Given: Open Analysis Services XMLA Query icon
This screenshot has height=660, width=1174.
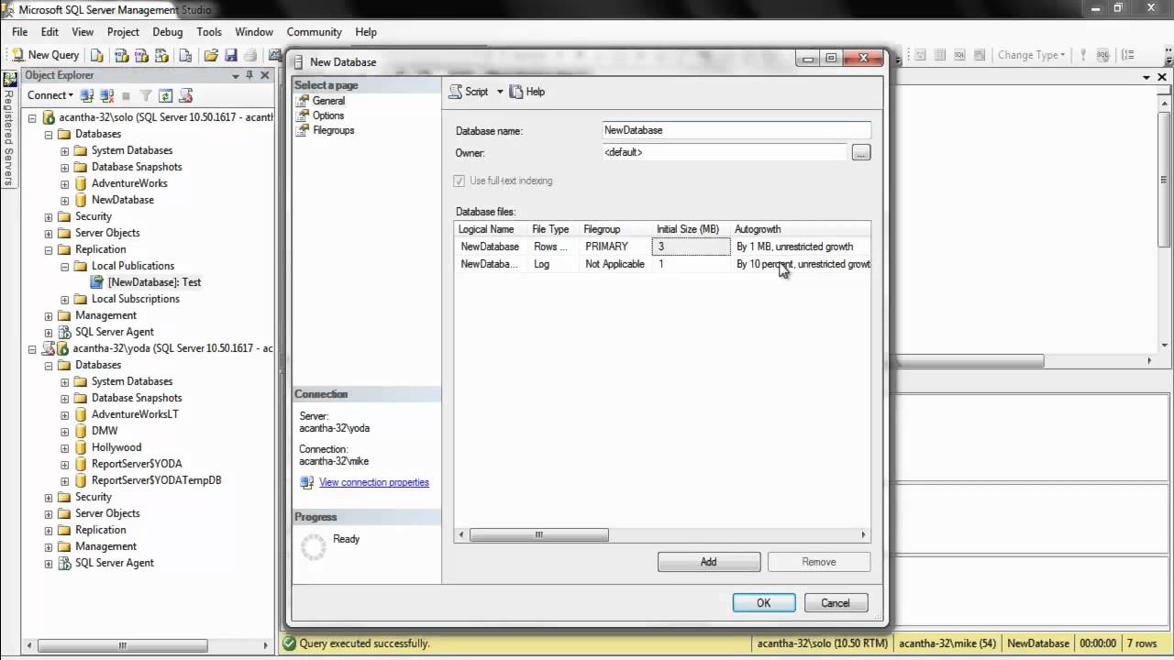Looking at the screenshot, I should pos(163,55).
